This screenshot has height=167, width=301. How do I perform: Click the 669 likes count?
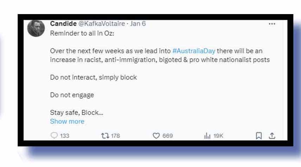pos(168,136)
